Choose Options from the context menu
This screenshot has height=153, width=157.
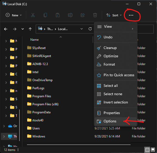pyautogui.click(x=110, y=121)
